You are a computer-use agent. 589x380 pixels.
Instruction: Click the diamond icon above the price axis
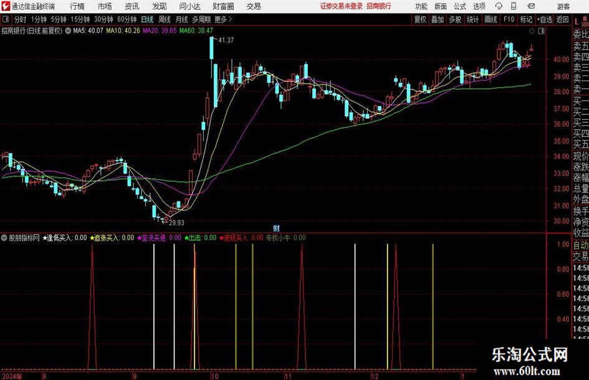pyautogui.click(x=532, y=31)
